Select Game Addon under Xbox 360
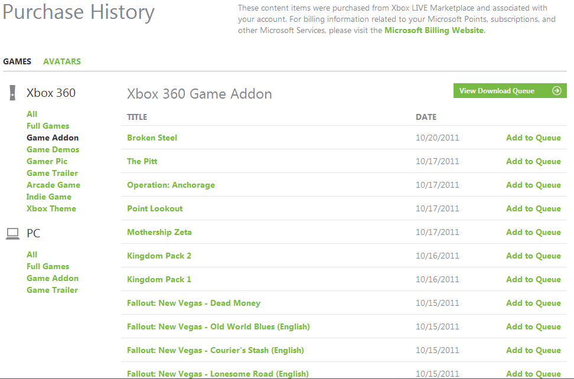 pos(53,138)
